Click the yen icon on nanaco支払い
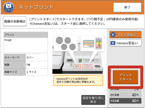145x108 pixels. (x=113, y=43)
